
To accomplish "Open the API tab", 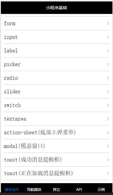I will (x=79, y=190).
